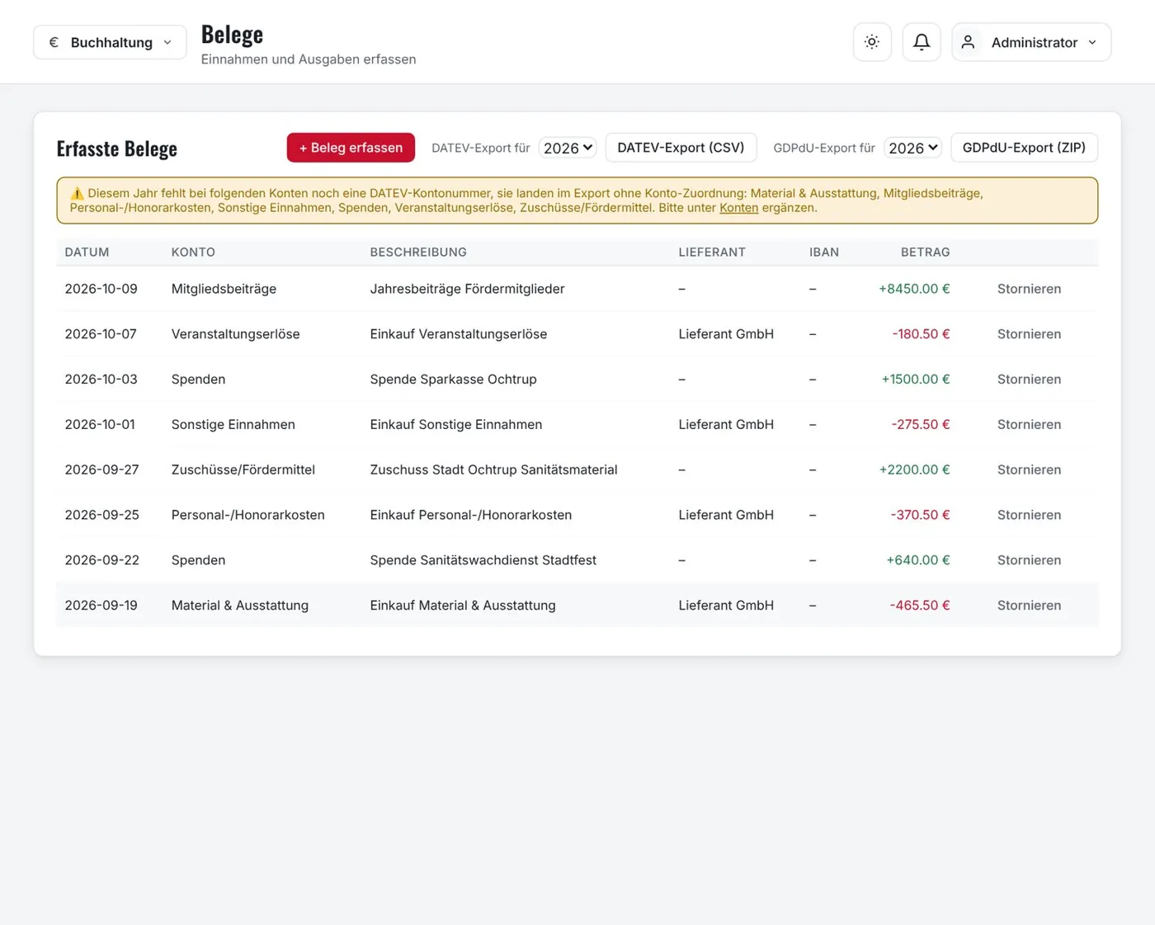Click the KONTO column header
Viewport: 1155px width, 925px height.
point(193,252)
